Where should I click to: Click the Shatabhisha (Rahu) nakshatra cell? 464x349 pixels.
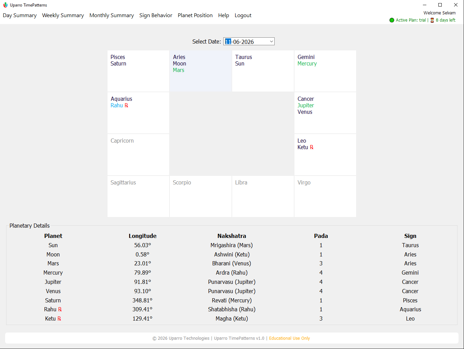click(x=232, y=309)
